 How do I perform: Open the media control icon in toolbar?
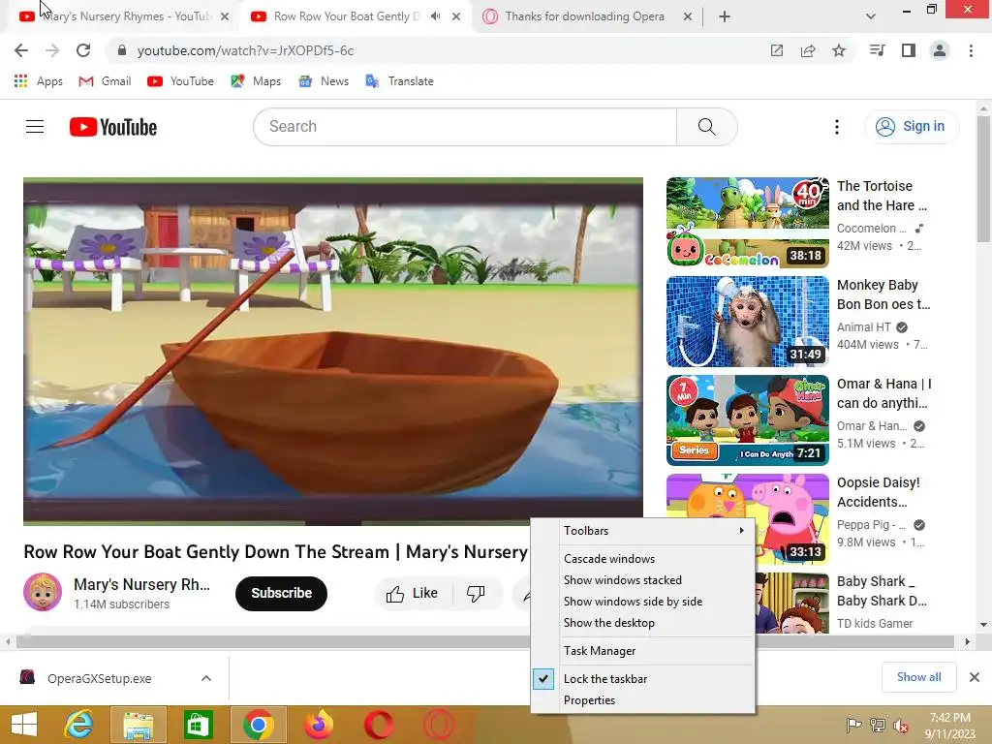pos(877,50)
